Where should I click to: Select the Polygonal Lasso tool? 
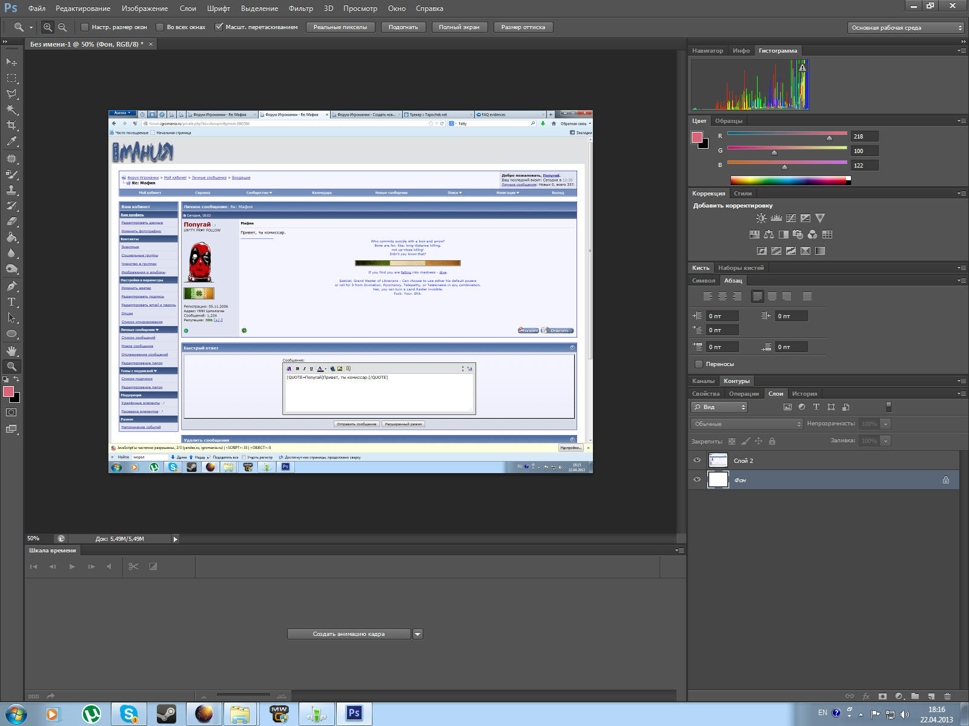pos(12,94)
